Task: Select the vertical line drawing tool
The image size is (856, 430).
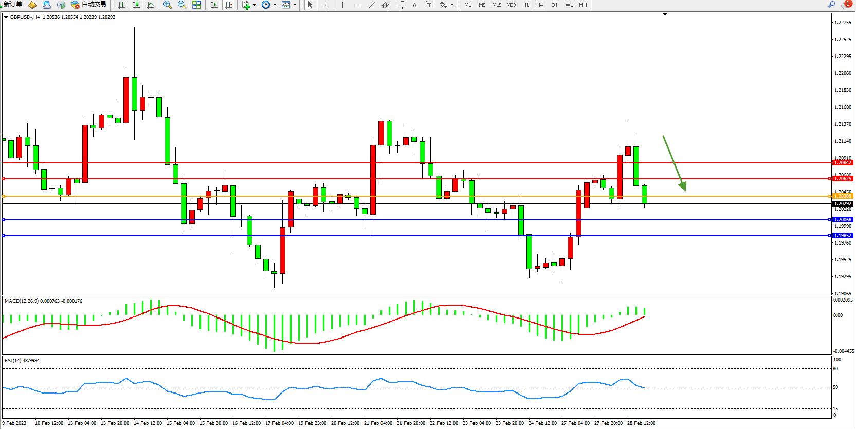Action: 342,5
